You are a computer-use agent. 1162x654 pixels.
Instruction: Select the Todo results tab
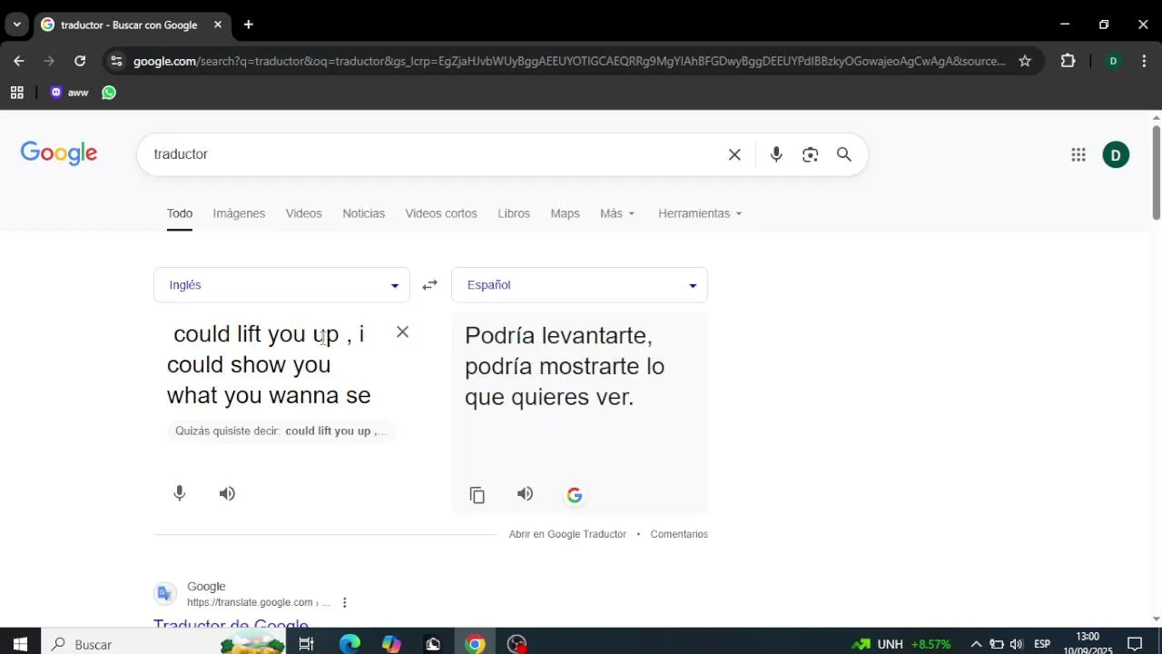click(x=180, y=213)
